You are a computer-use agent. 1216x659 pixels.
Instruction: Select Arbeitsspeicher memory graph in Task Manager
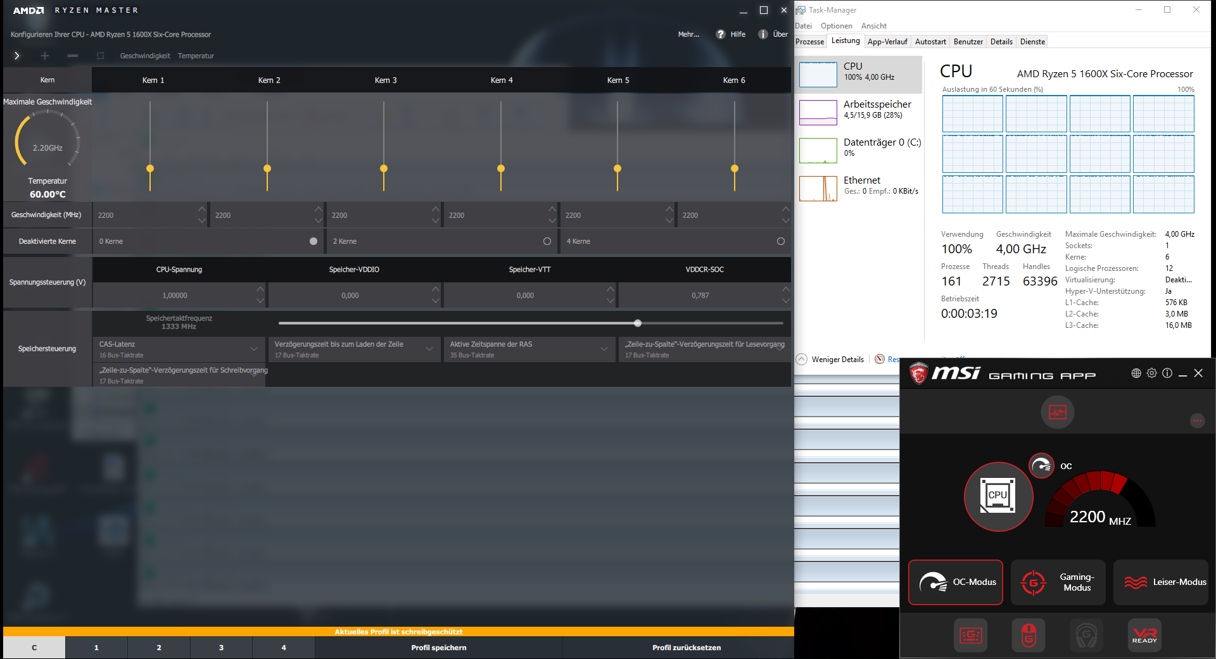click(818, 113)
